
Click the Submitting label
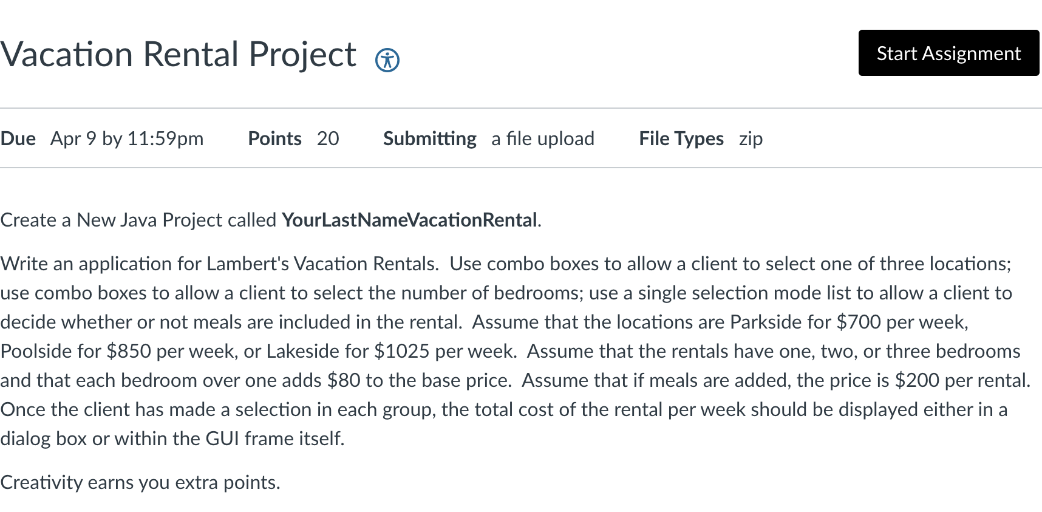point(429,138)
